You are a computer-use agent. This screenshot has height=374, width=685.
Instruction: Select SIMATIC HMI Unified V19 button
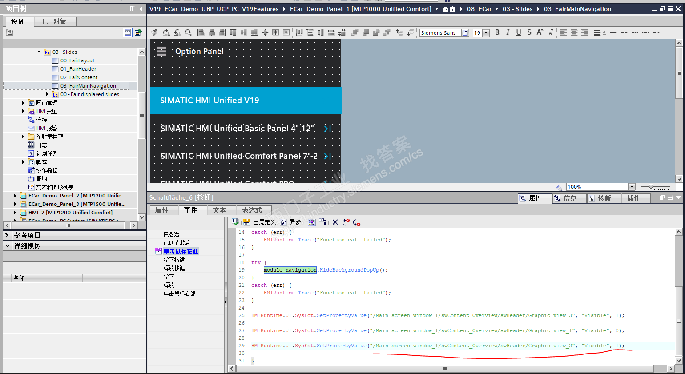[x=246, y=101]
